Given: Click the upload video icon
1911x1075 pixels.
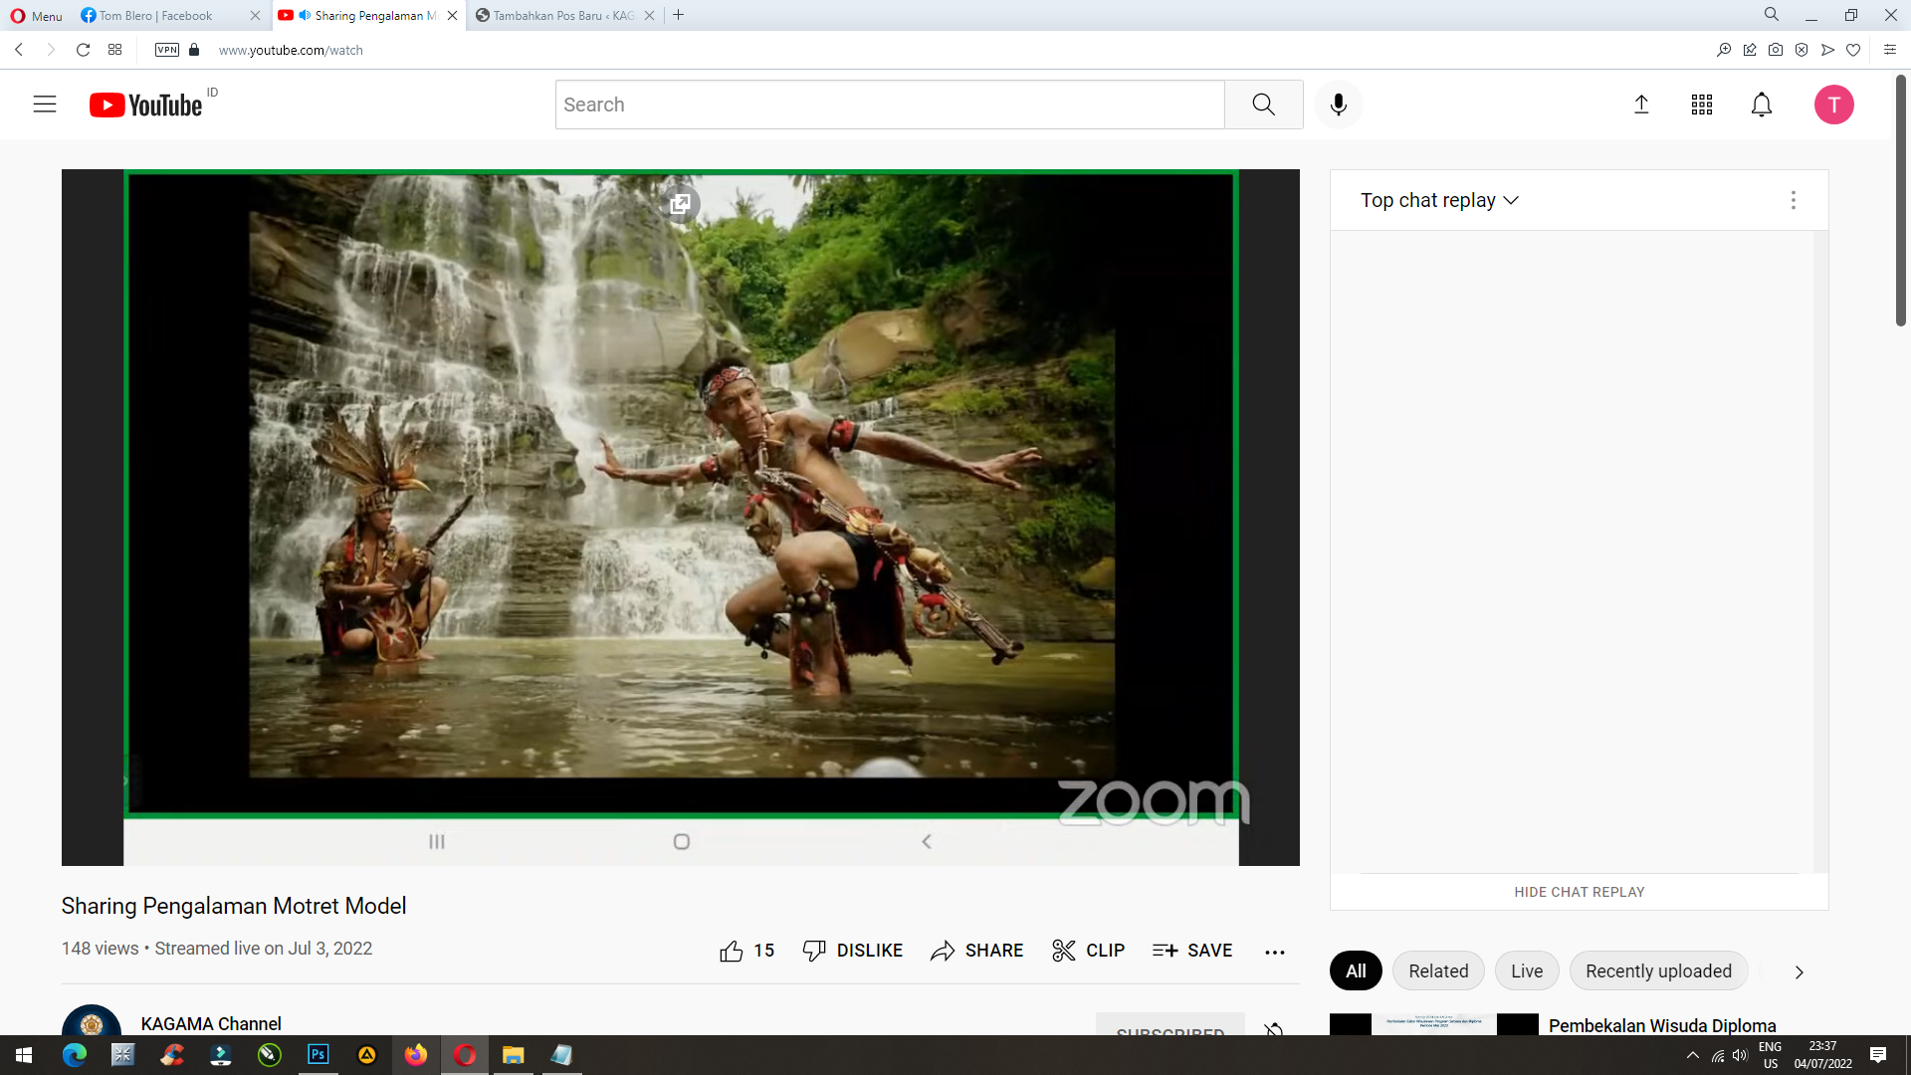Looking at the screenshot, I should 1642,105.
